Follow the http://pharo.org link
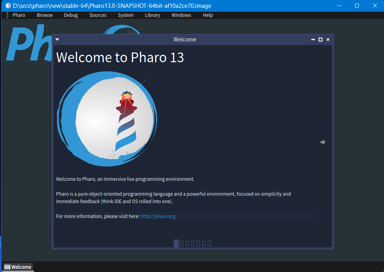The height and width of the screenshot is (272, 384). tap(158, 216)
